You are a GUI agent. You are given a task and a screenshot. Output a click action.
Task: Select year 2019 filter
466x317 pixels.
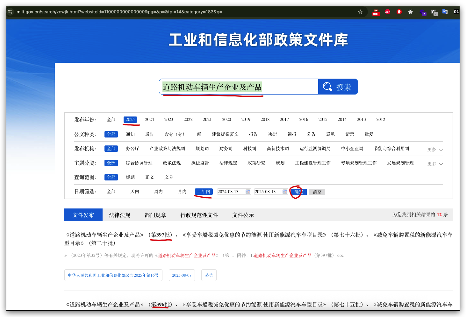(x=246, y=120)
